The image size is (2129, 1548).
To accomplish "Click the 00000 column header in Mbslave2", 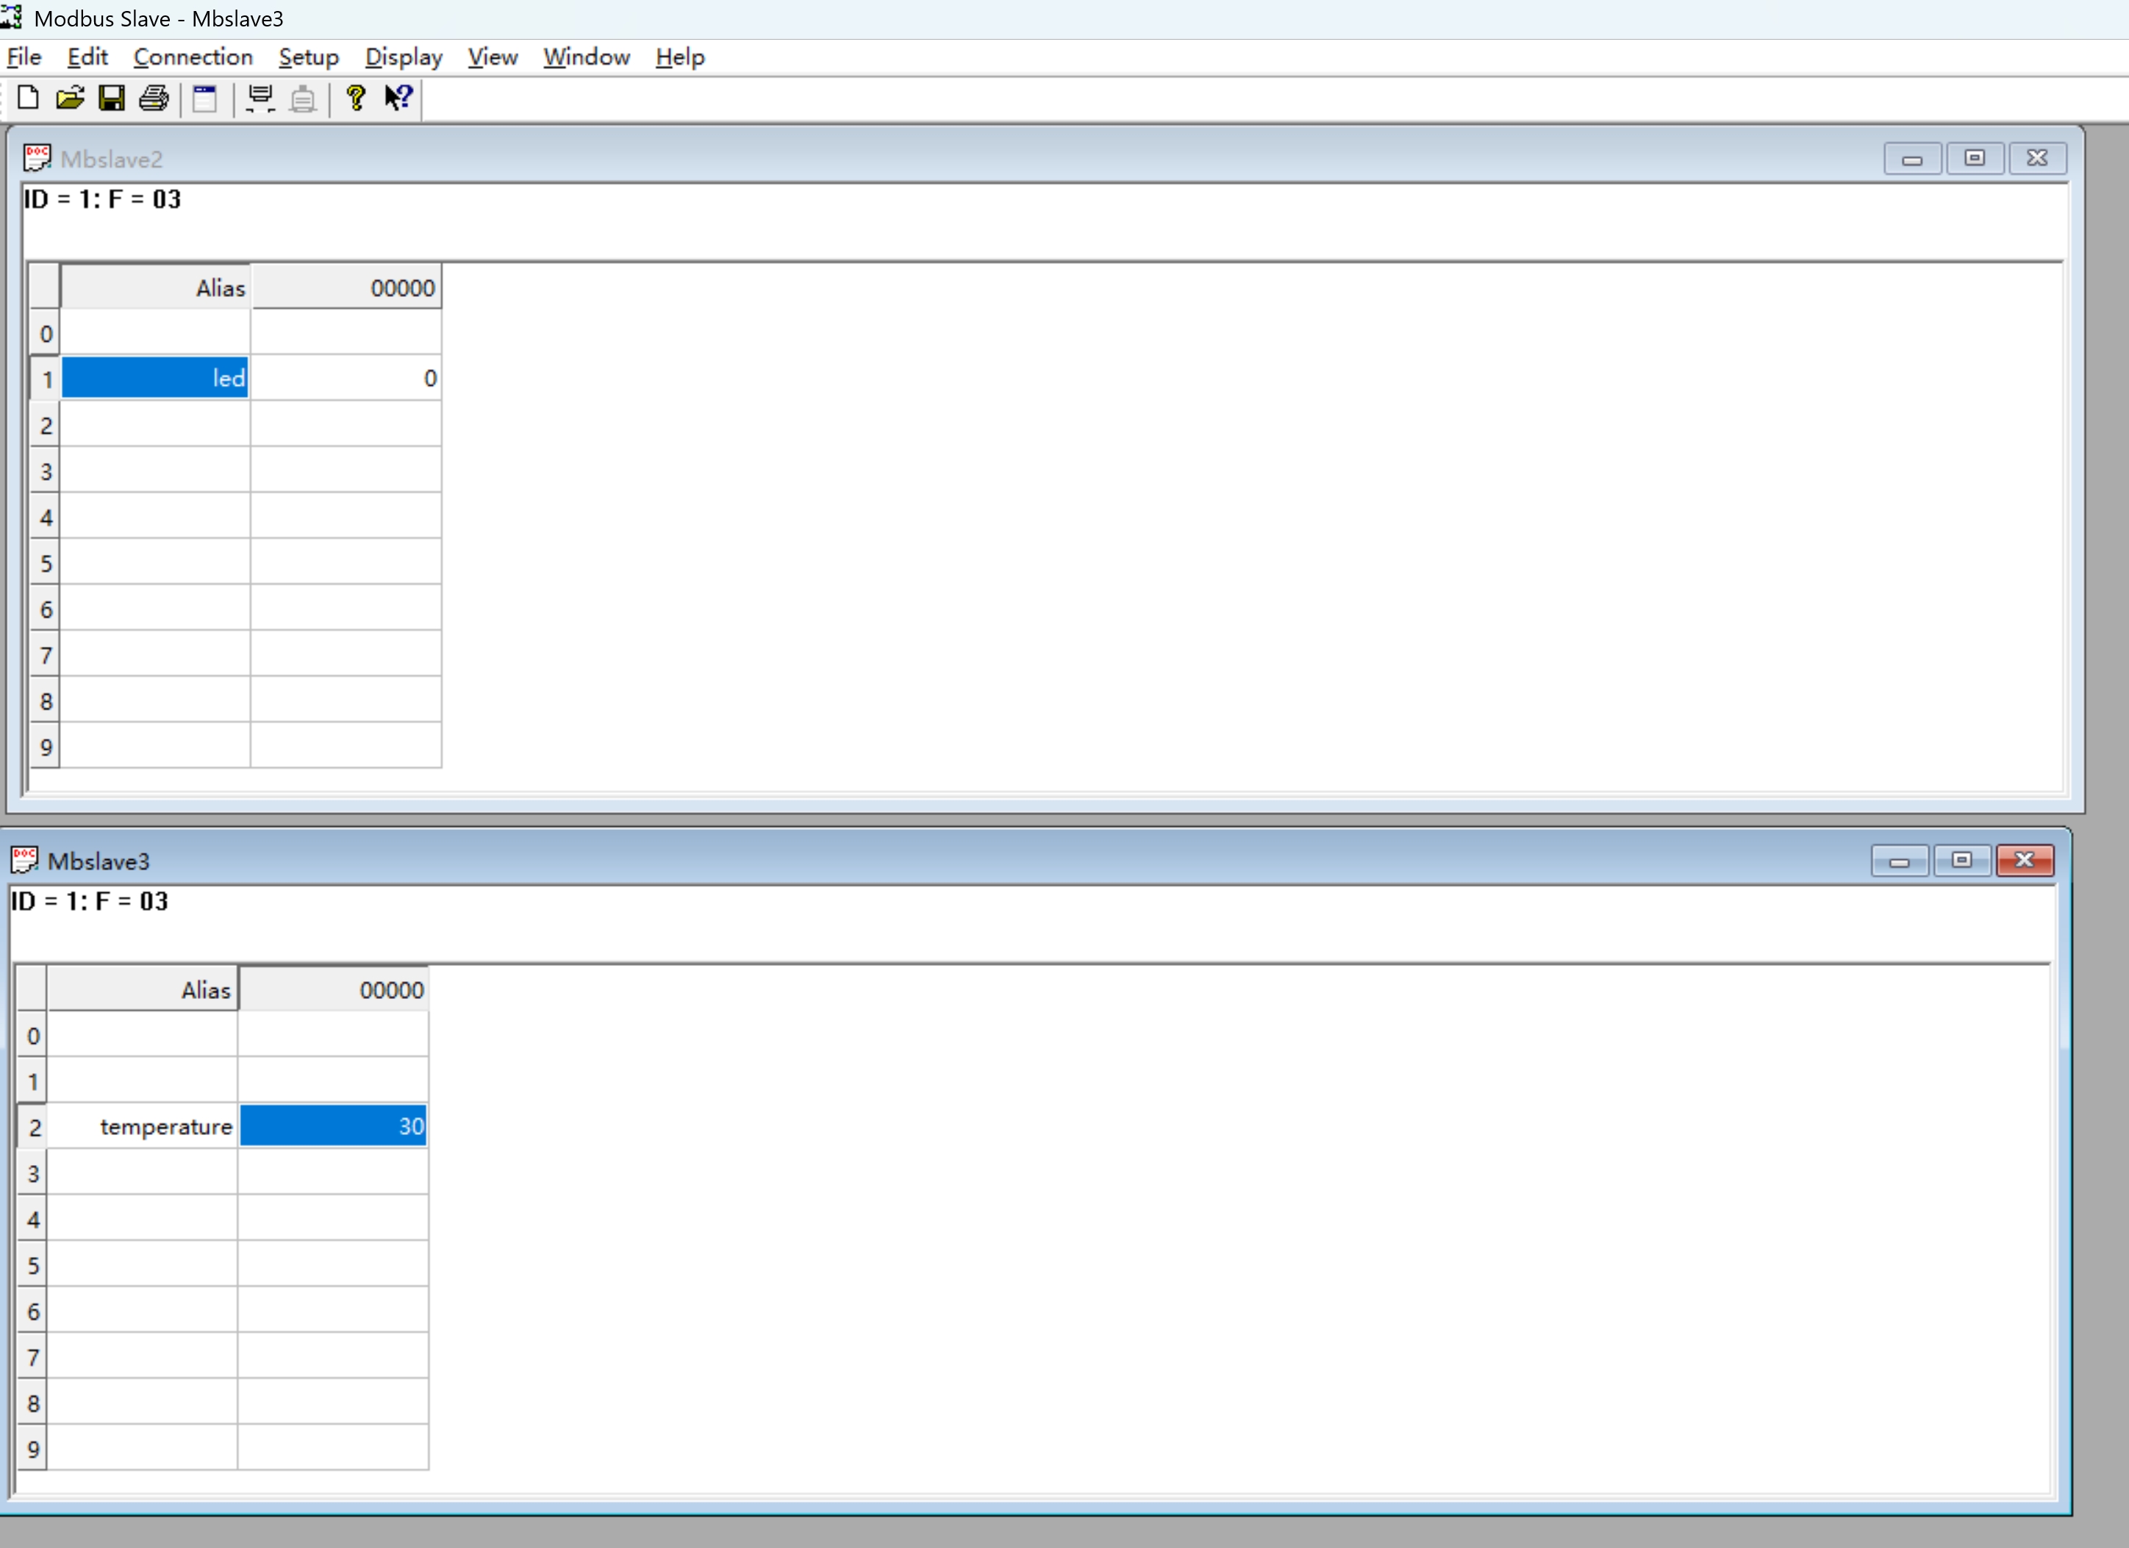I will point(346,287).
